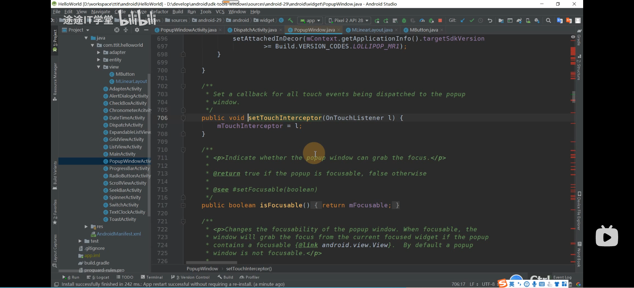The image size is (634, 288).
Task: Open the File menu
Action: coord(56,12)
